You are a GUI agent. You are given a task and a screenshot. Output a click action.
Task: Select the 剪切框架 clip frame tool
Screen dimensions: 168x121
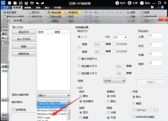(10, 12)
